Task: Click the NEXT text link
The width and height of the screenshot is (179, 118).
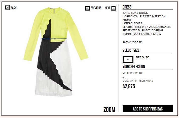Action: [108, 8]
